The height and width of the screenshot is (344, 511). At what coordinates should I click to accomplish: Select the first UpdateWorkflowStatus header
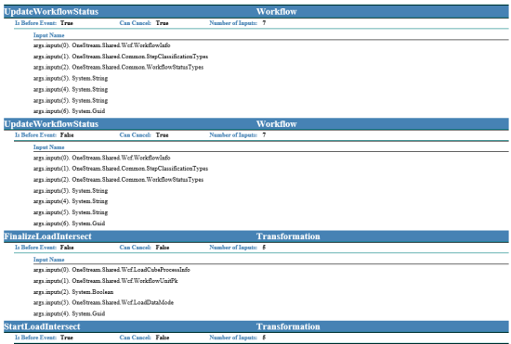click(x=51, y=12)
